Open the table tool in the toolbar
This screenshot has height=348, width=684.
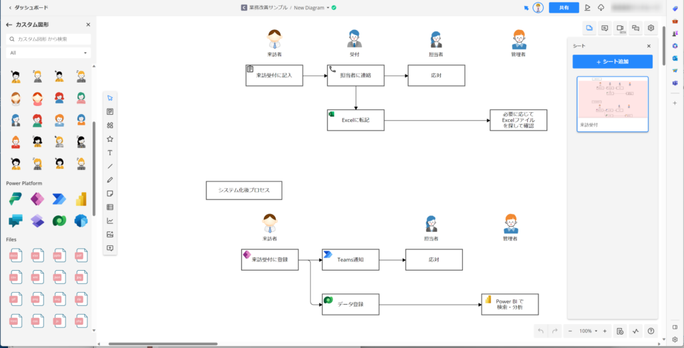[x=110, y=207]
